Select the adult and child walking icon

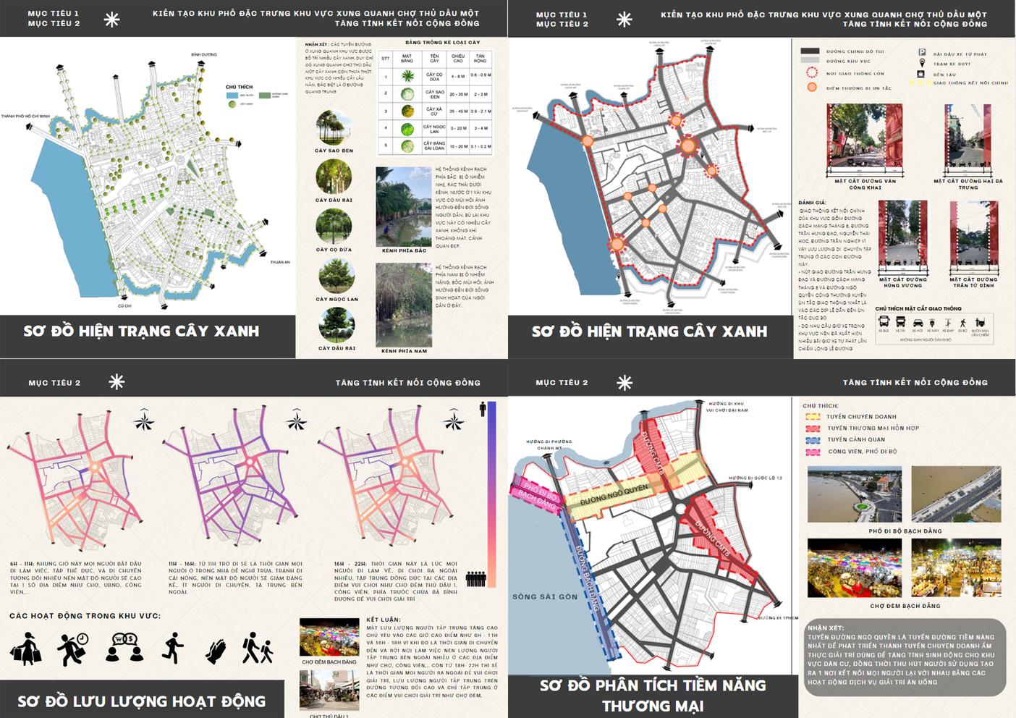tap(258, 648)
